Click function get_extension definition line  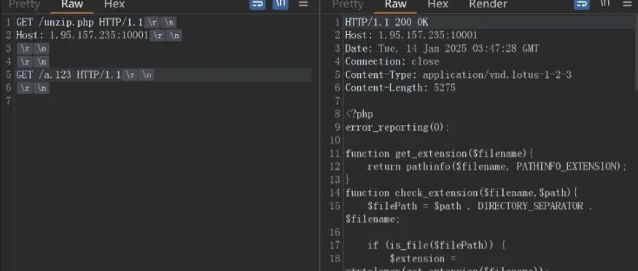pos(439,154)
